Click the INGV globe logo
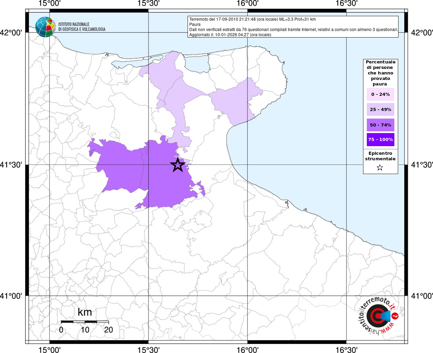Screen dimensions: 433x353 pos(45,27)
